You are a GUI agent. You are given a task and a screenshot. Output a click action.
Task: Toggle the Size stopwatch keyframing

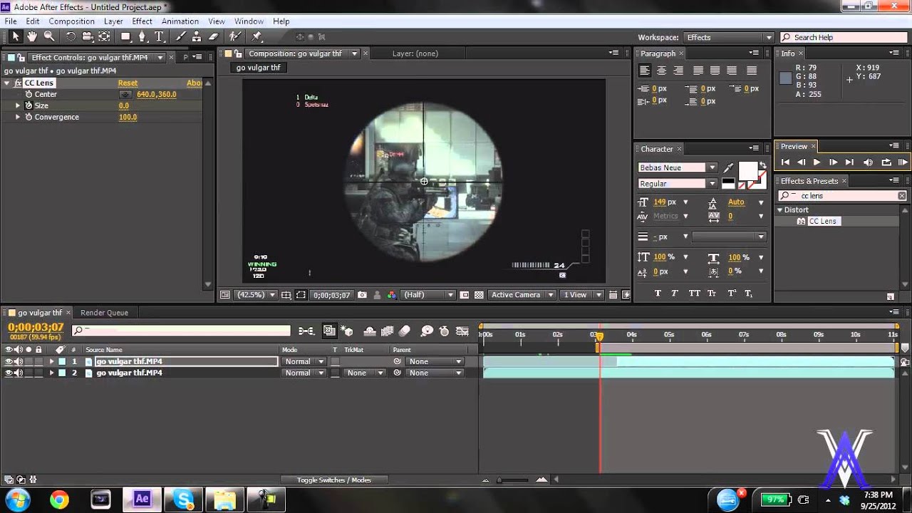[28, 105]
